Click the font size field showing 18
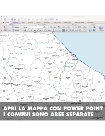Image resolution: width=105 pixels, height=136 pixels. tap(46, 27)
